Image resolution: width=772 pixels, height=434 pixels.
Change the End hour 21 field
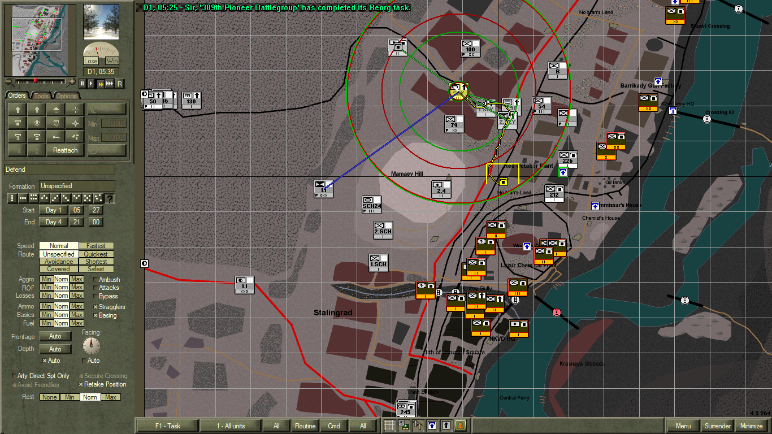coord(77,222)
